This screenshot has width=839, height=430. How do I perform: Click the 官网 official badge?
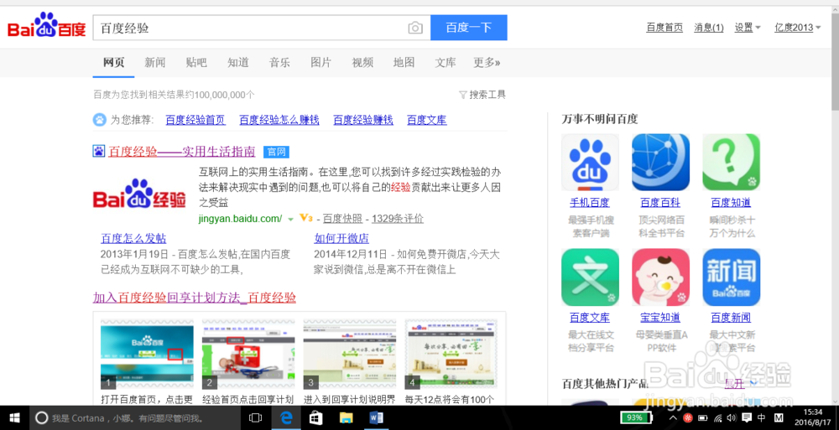[276, 152]
